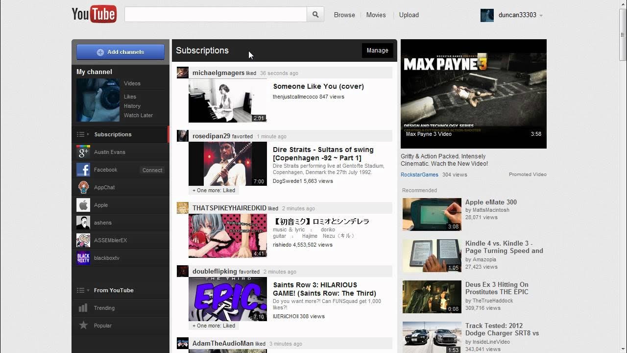Open the Saints Row 3 HILARIOUS GAME title
The image size is (627, 353).
coord(325,289)
